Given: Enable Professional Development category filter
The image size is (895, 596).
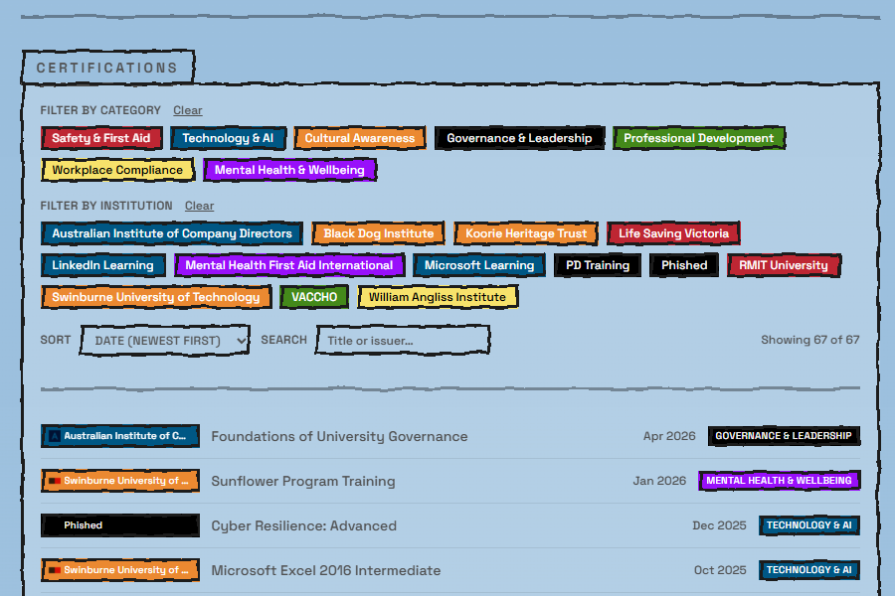Looking at the screenshot, I should point(699,138).
